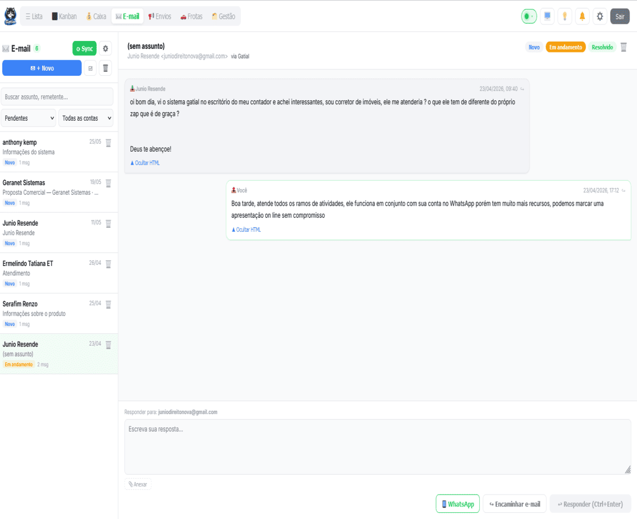Image resolution: width=637 pixels, height=519 pixels.
Task: Open the Junio Resende email dated 11/05
Action: pyautogui.click(x=59, y=232)
